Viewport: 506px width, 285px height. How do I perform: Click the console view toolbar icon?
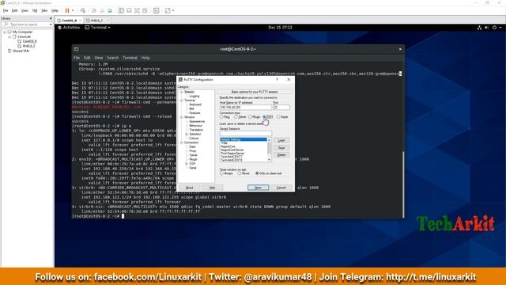pyautogui.click(x=157, y=10)
